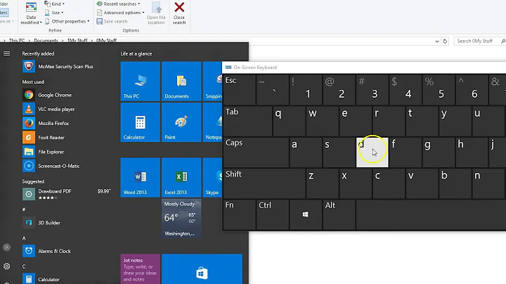Click the tilde backtick key
Viewport: 506px width, 284px height.
pos(273,90)
